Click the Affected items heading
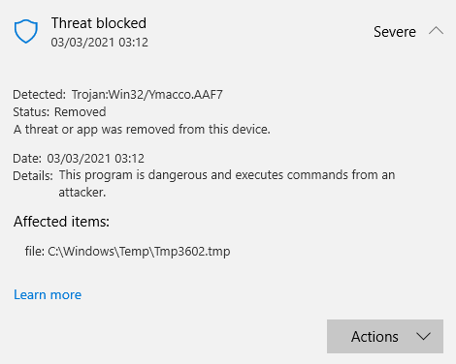This screenshot has width=456, height=364. 61,222
